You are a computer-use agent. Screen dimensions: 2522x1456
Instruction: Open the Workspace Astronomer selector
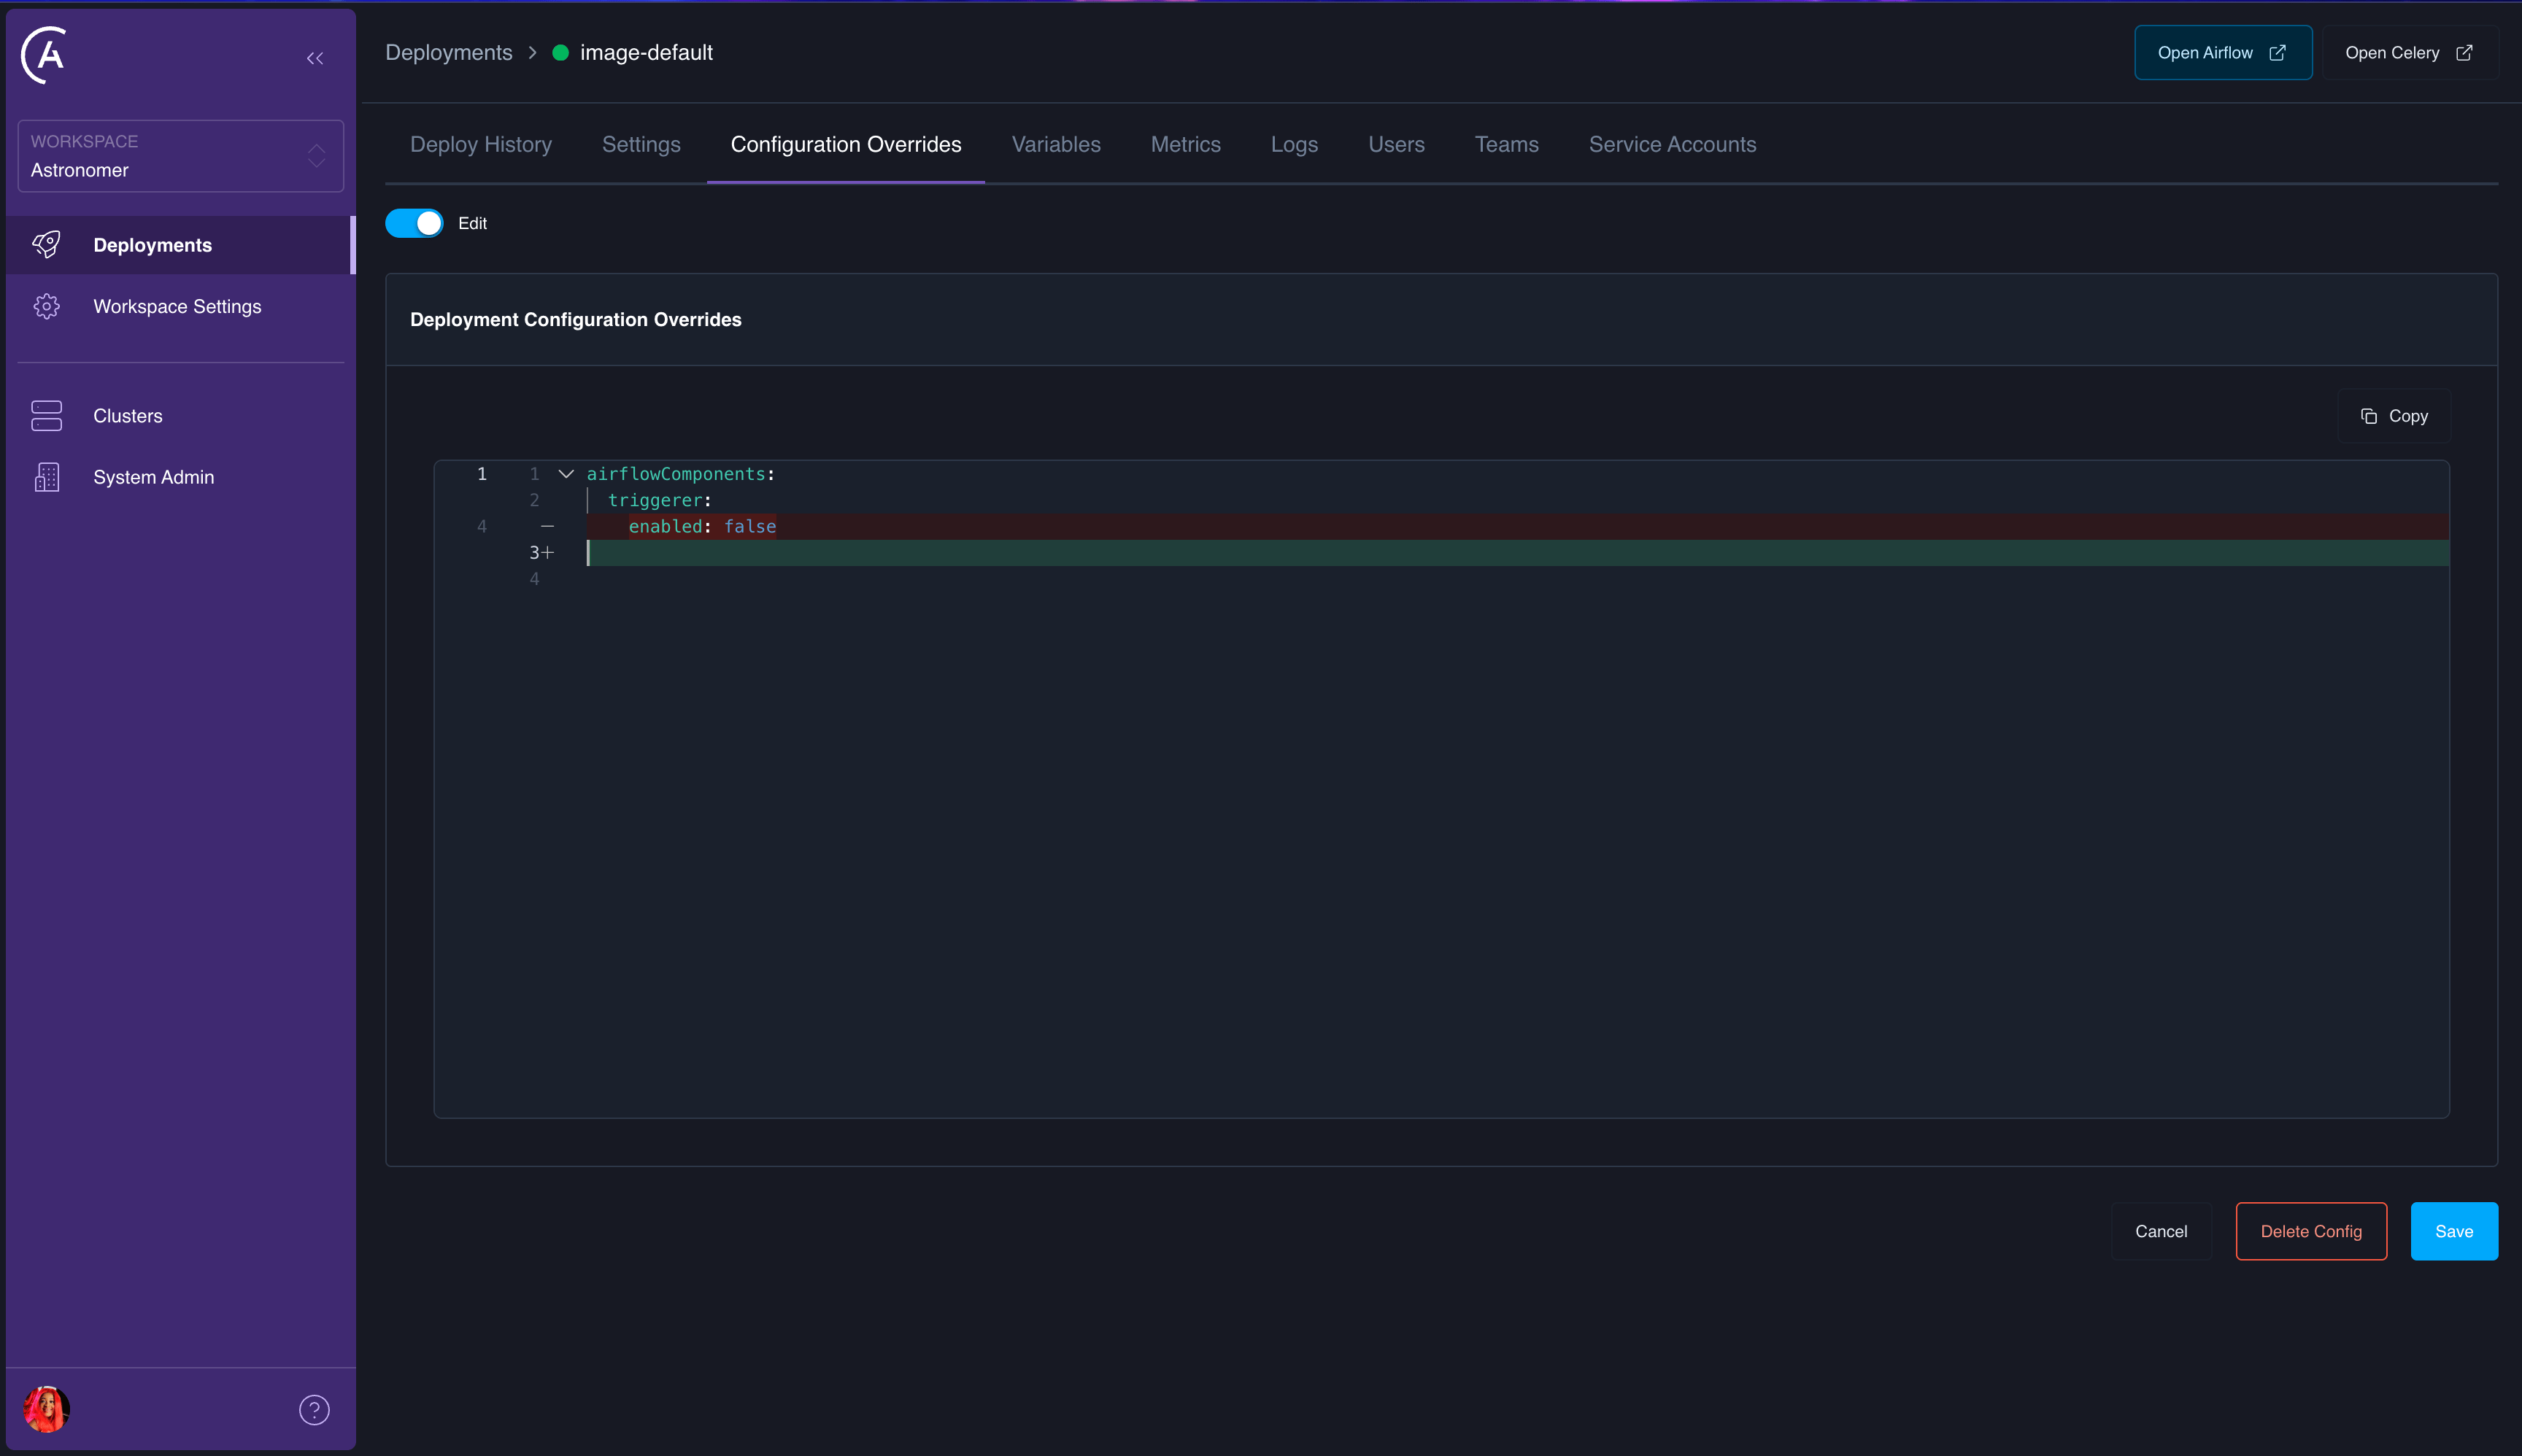pos(181,156)
